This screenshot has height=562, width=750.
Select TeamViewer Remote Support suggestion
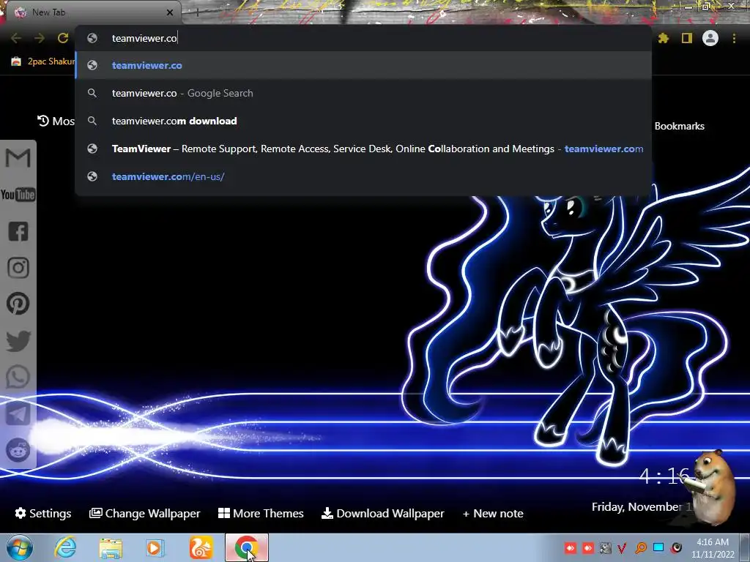[x=363, y=149]
